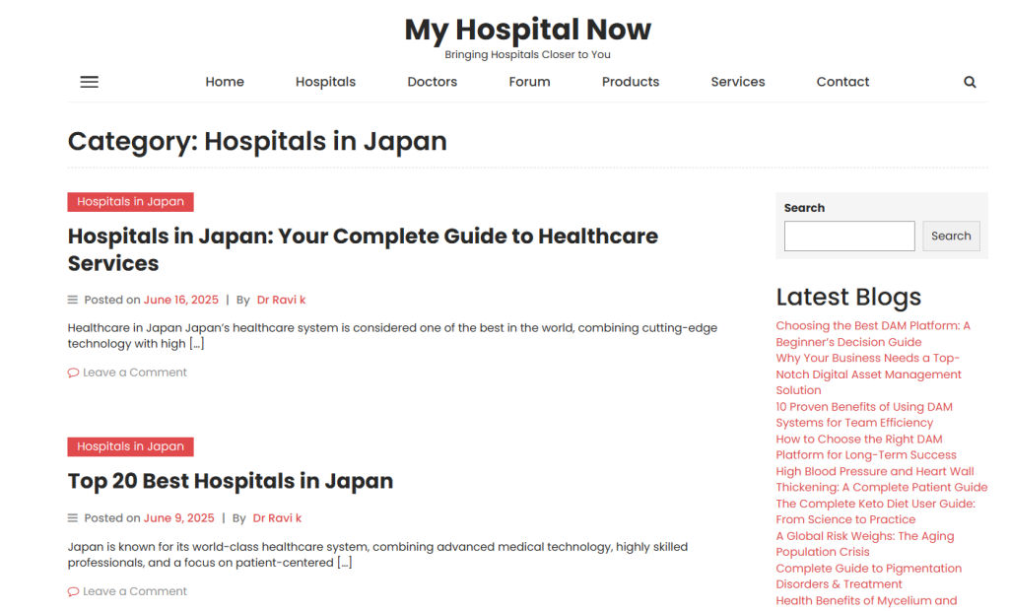This screenshot has width=1009, height=611.
Task: Open the Products menu item
Action: [631, 82]
